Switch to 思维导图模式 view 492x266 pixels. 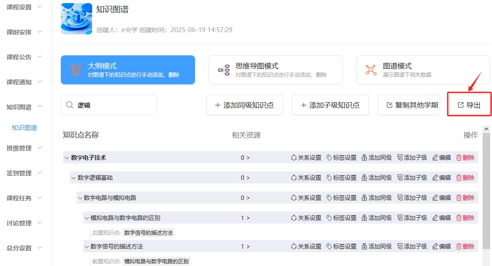[x=275, y=70]
